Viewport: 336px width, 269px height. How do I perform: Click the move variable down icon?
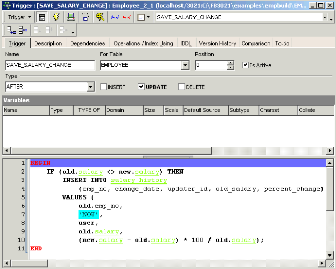point(37,30)
